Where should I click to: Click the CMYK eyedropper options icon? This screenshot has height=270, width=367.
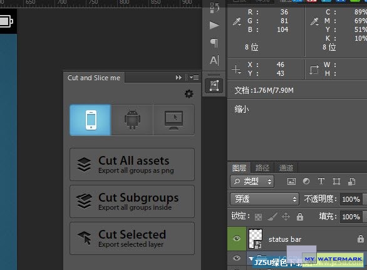pyautogui.click(x=314, y=21)
